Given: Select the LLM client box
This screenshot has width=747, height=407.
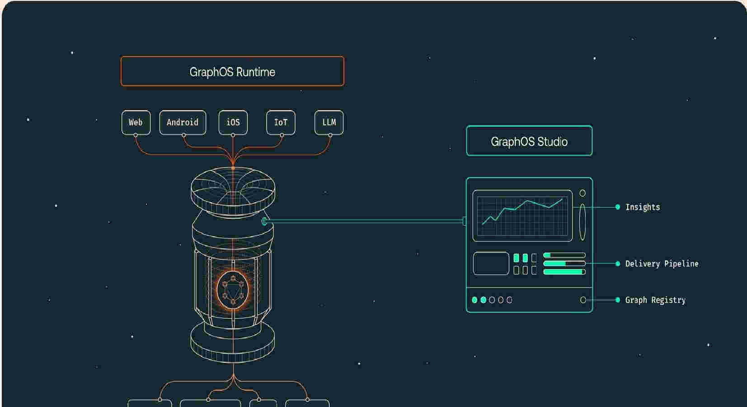Looking at the screenshot, I should click(329, 122).
